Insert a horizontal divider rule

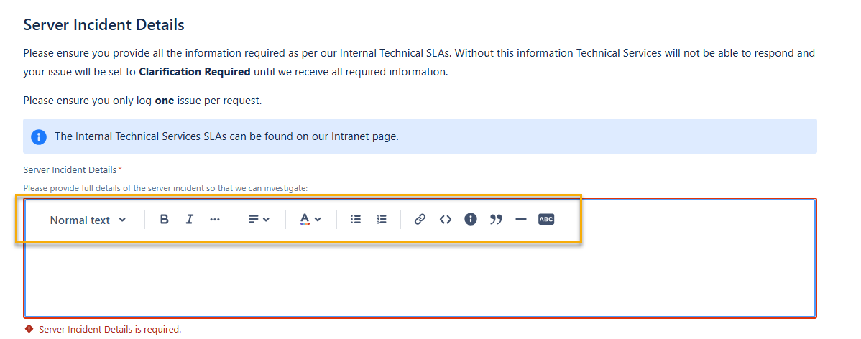tap(521, 220)
